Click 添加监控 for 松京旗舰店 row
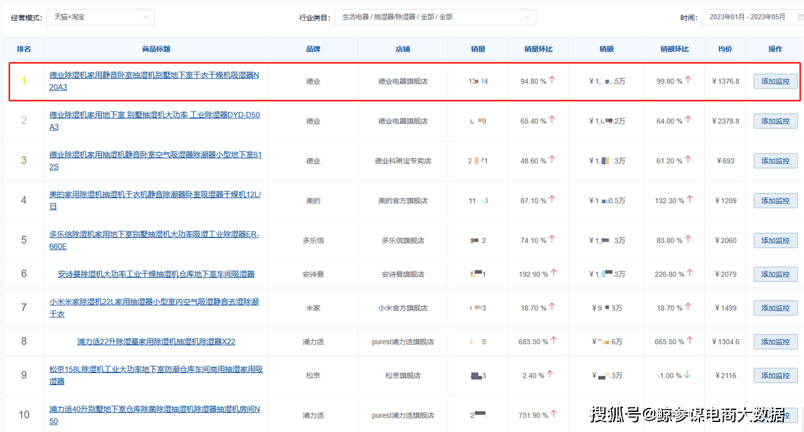This screenshot has width=804, height=432. [x=775, y=375]
